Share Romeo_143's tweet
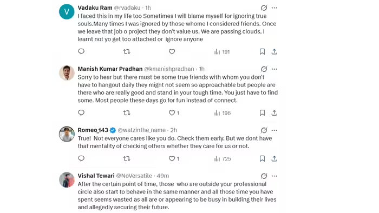 coord(274,158)
